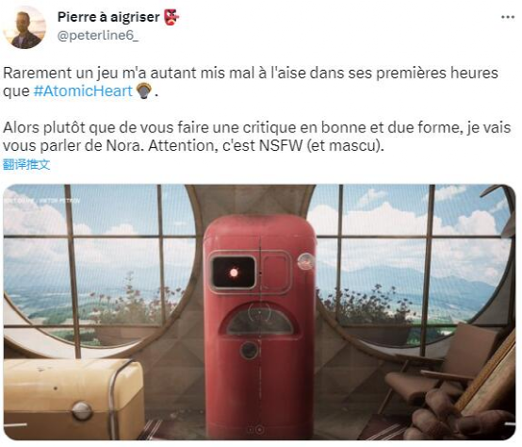Open the Pierre à aigriser display name
The width and height of the screenshot is (522, 447).
click(108, 17)
